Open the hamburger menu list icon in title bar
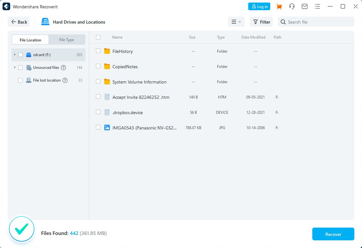362x248 pixels. point(317,6)
